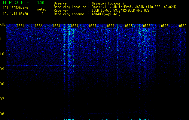Click the 0.7 kHz axis label
The width and height of the screenshot is (189, 120).
pos(3,99)
